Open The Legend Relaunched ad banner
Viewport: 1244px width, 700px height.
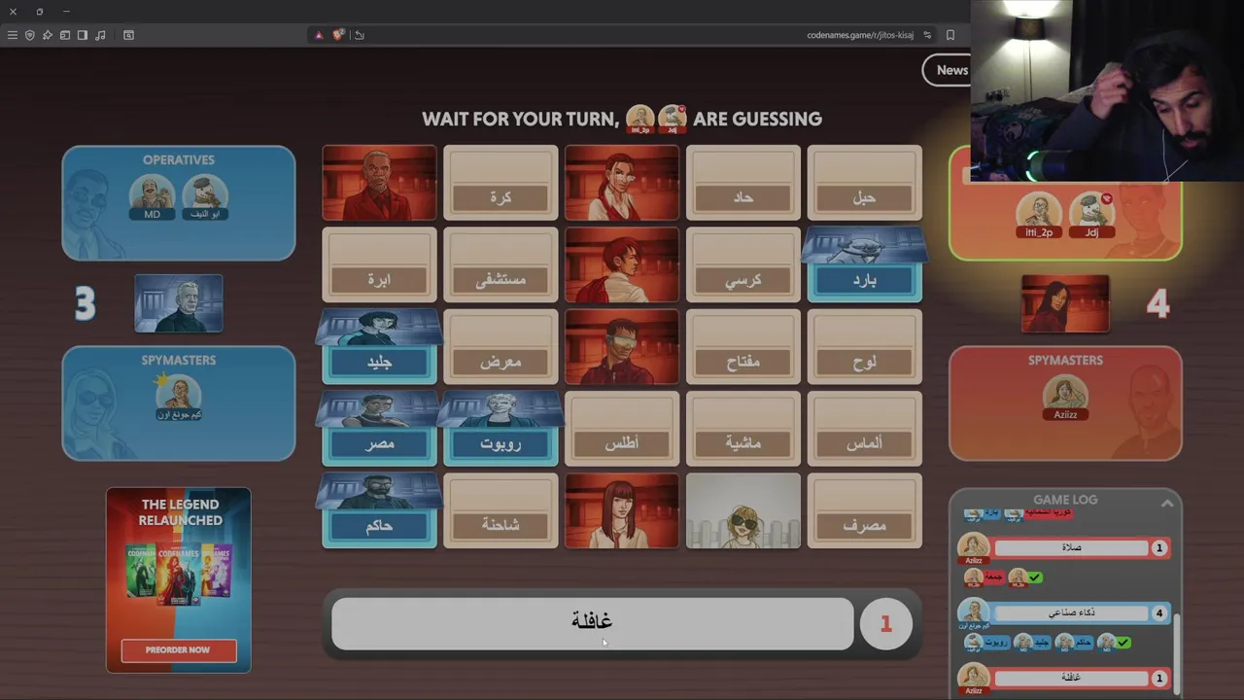179,580
